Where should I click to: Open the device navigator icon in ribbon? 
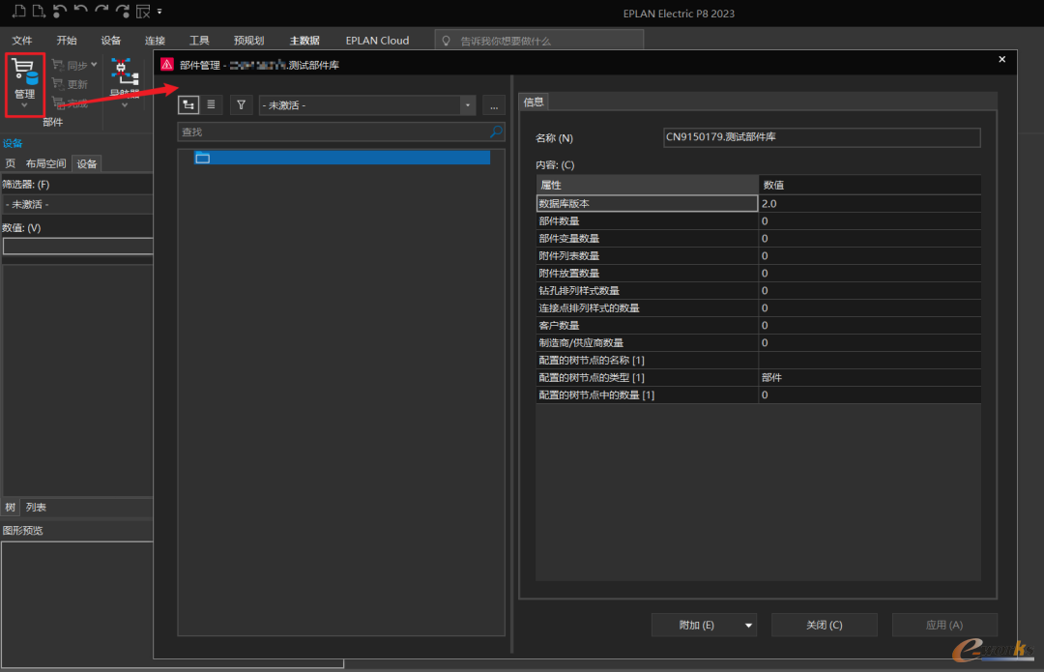pos(124,72)
